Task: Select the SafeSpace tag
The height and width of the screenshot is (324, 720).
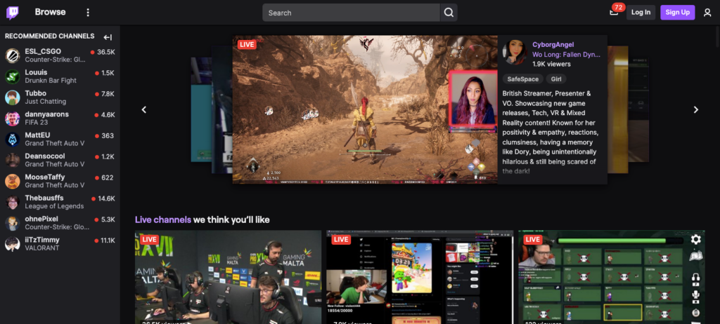Action: pos(522,79)
